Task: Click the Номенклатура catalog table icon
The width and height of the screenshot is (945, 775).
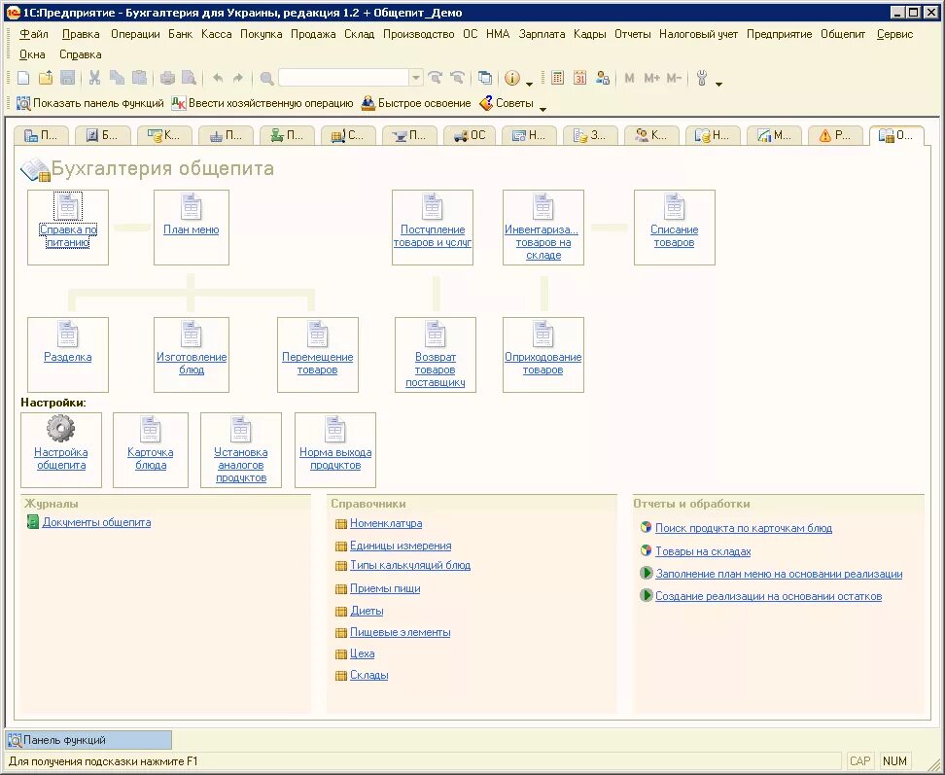Action: (x=341, y=524)
